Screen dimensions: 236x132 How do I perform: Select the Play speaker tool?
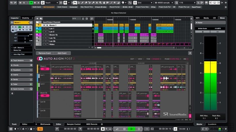pos(115,3)
